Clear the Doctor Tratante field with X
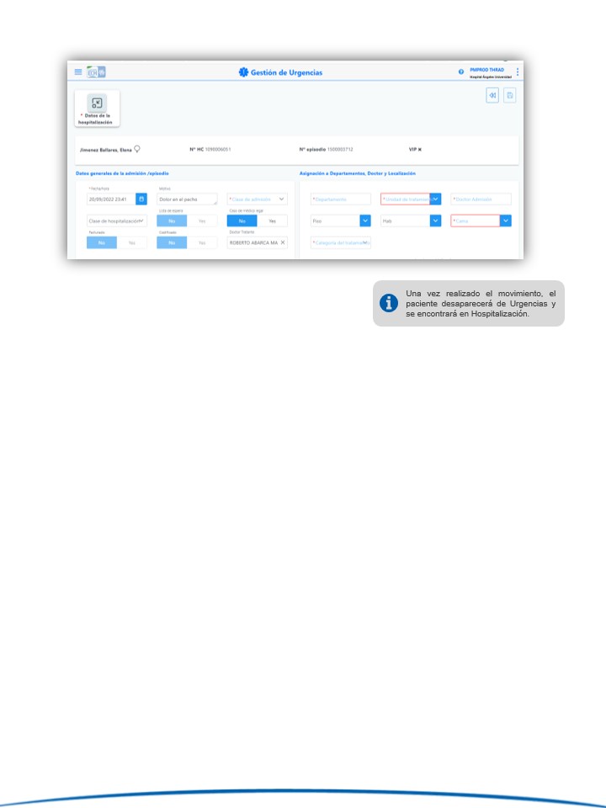Screen dimensions: 606x808 (283, 242)
